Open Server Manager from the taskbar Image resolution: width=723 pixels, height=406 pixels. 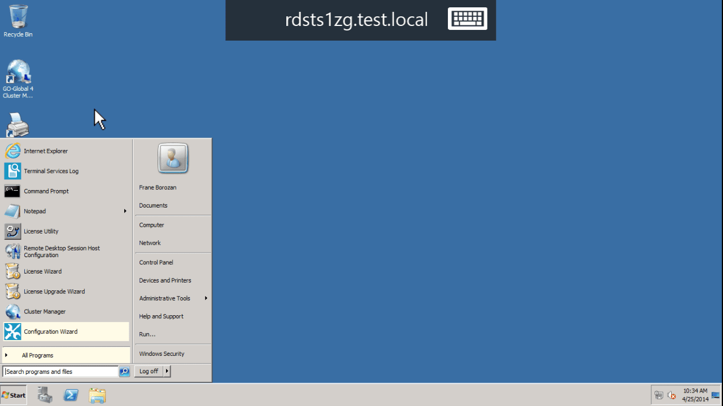(x=45, y=395)
